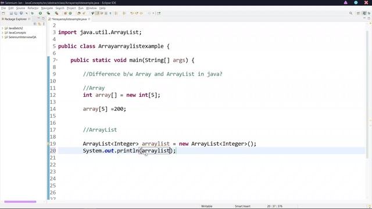Click the Save toolbar icon
372x209 pixels.
(11, 13)
